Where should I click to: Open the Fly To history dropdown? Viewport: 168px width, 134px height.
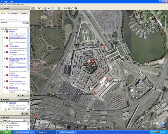(23, 23)
